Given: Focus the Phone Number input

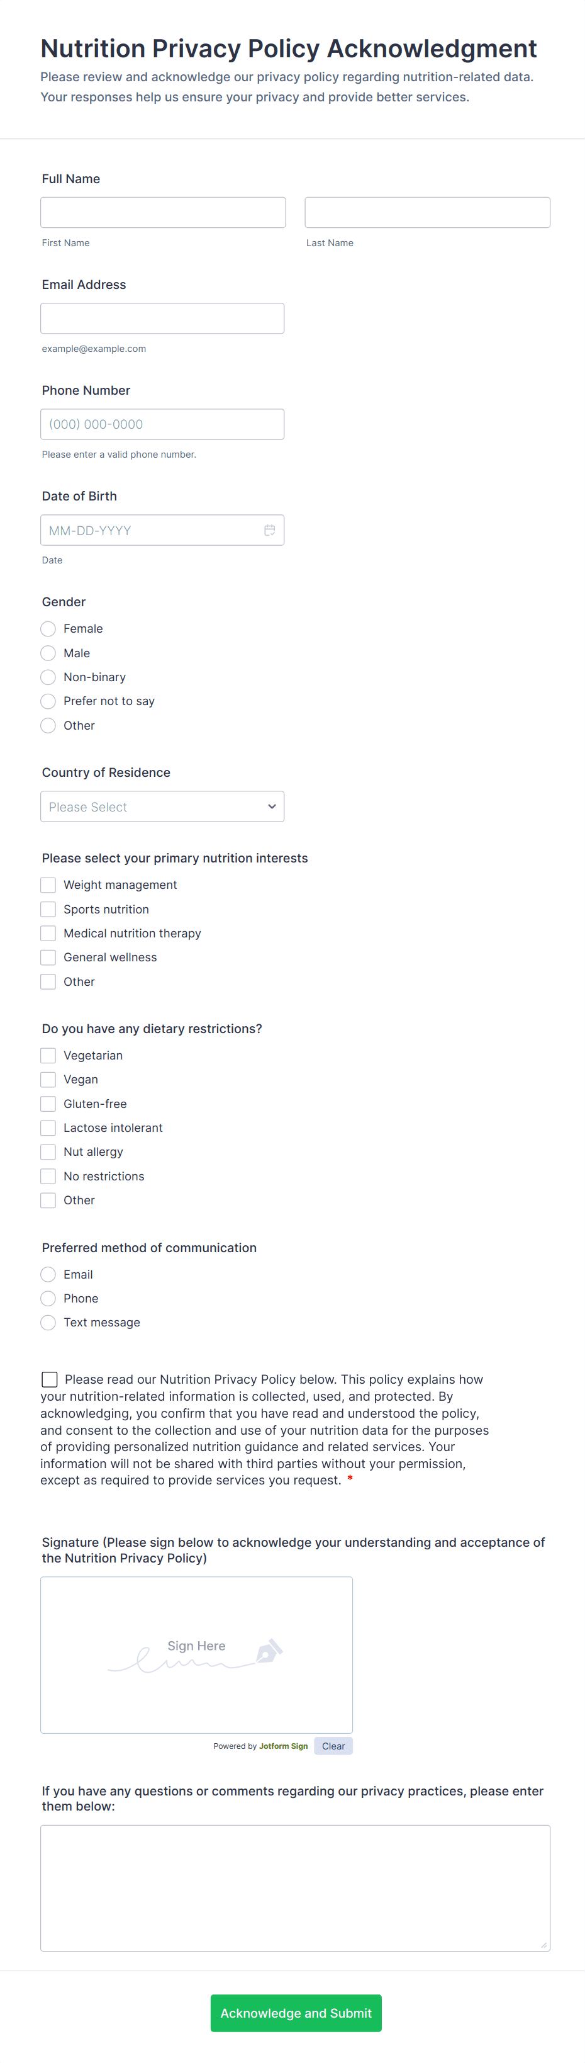Looking at the screenshot, I should click(162, 424).
